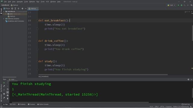
Task: Open Search Everywhere magnifier icon
Action: point(191,5)
